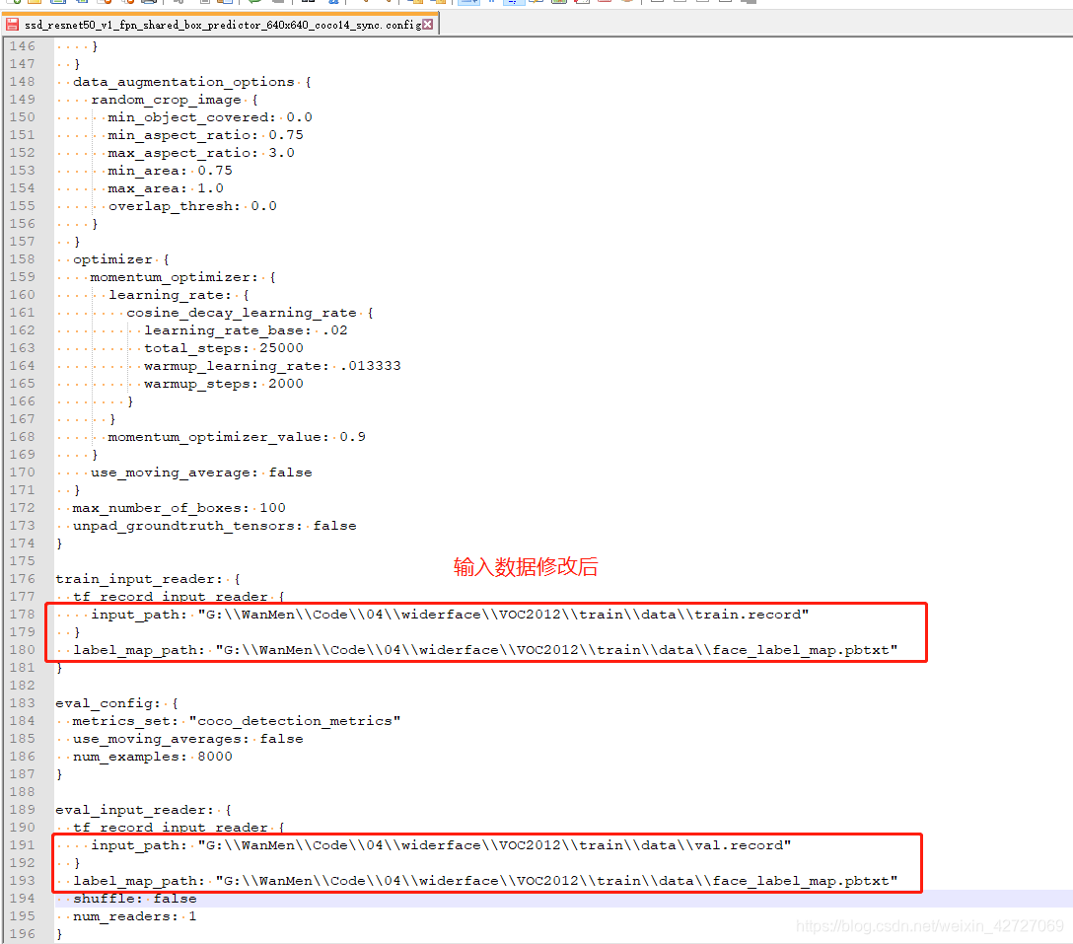Click the unpad_groundtruth_tensors: false line
The width and height of the screenshot is (1073, 944).
[x=214, y=527]
